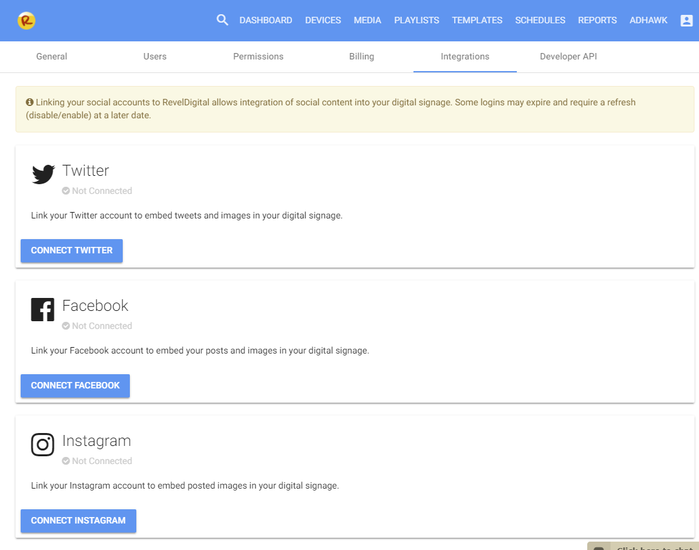Click 'Link your Facebook account' description text
Viewport: 699px width, 550px height.
[200, 350]
